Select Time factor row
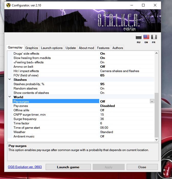 click(x=83, y=123)
